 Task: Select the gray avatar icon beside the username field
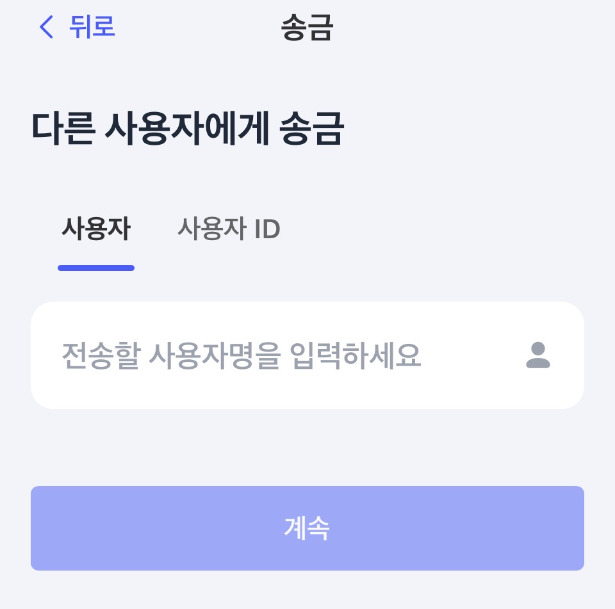point(538,355)
